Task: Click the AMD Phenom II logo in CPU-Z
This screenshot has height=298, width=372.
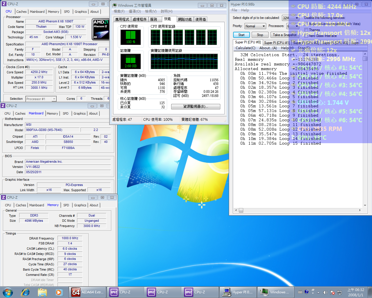Action: tap(100, 29)
